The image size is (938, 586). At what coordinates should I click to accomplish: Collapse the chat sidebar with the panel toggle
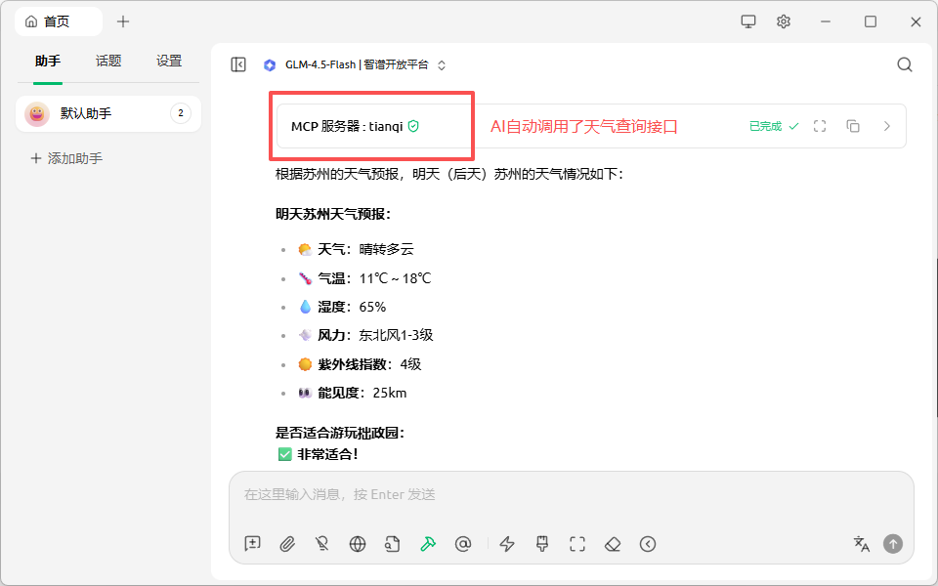(237, 63)
